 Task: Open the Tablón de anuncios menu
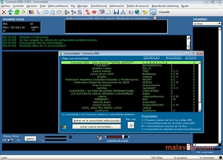coord(138,6)
